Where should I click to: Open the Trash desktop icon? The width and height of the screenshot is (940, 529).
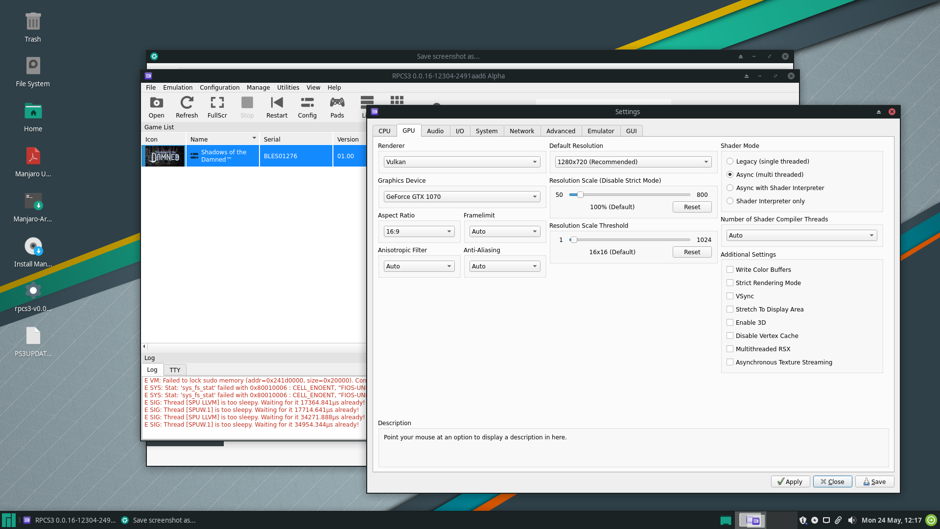pos(33,27)
